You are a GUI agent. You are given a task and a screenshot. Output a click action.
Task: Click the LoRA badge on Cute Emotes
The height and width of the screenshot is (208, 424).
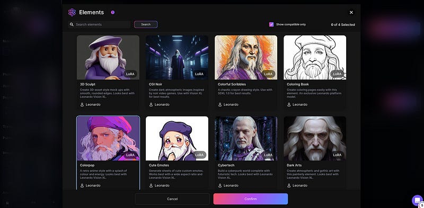coord(199,155)
